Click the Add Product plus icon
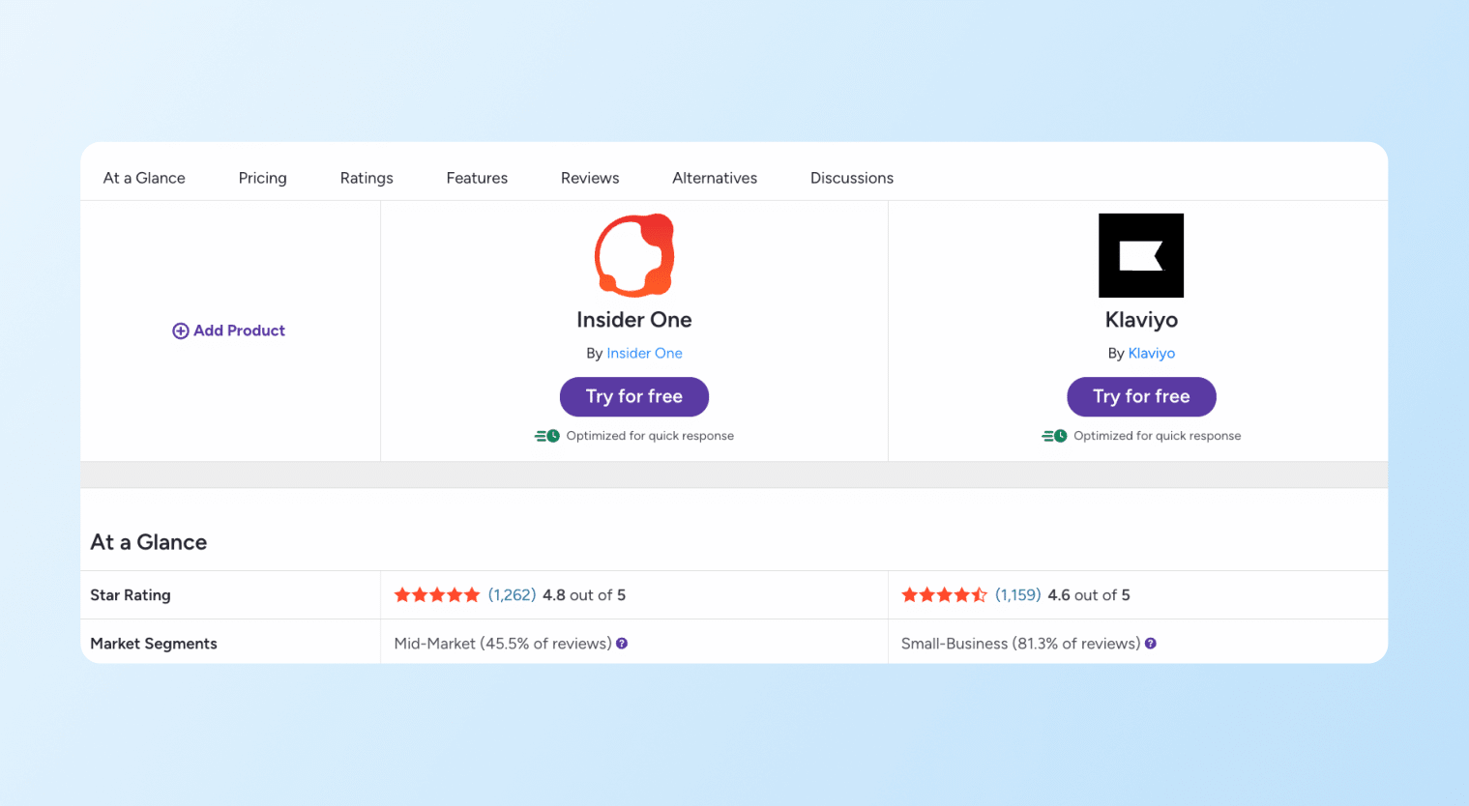The height and width of the screenshot is (806, 1469). 180,331
